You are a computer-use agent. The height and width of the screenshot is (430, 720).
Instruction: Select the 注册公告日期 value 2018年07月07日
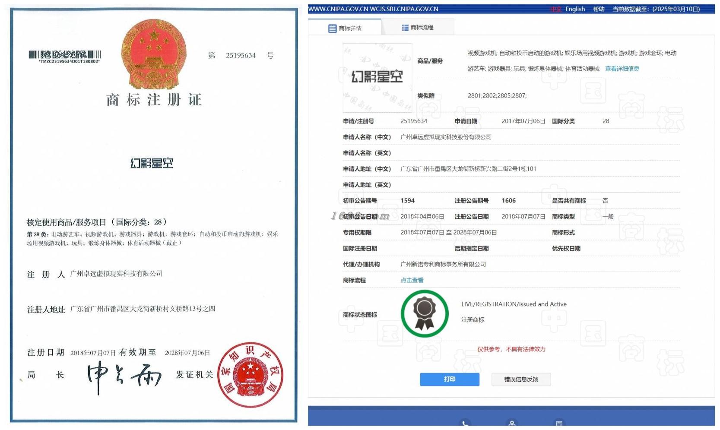(x=523, y=217)
